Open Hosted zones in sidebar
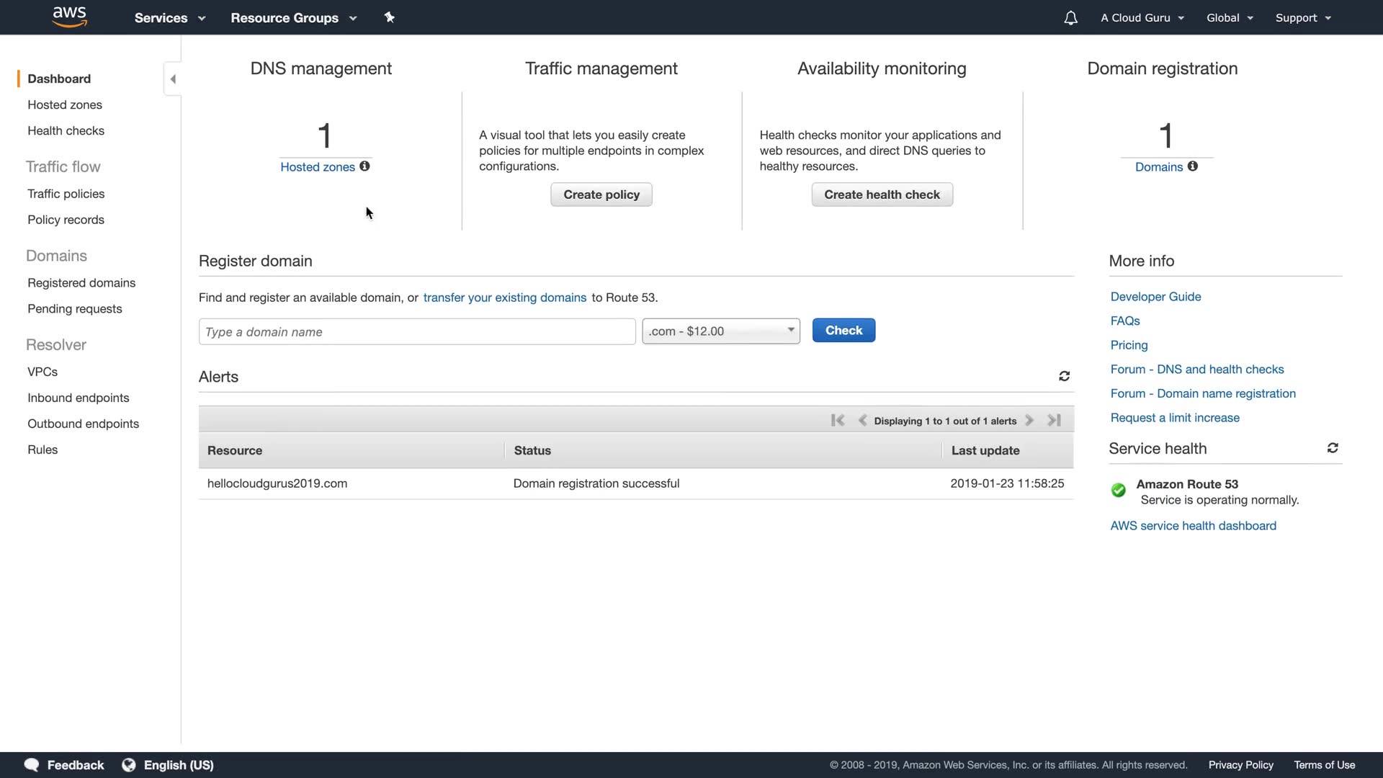The height and width of the screenshot is (778, 1383). coord(65,104)
